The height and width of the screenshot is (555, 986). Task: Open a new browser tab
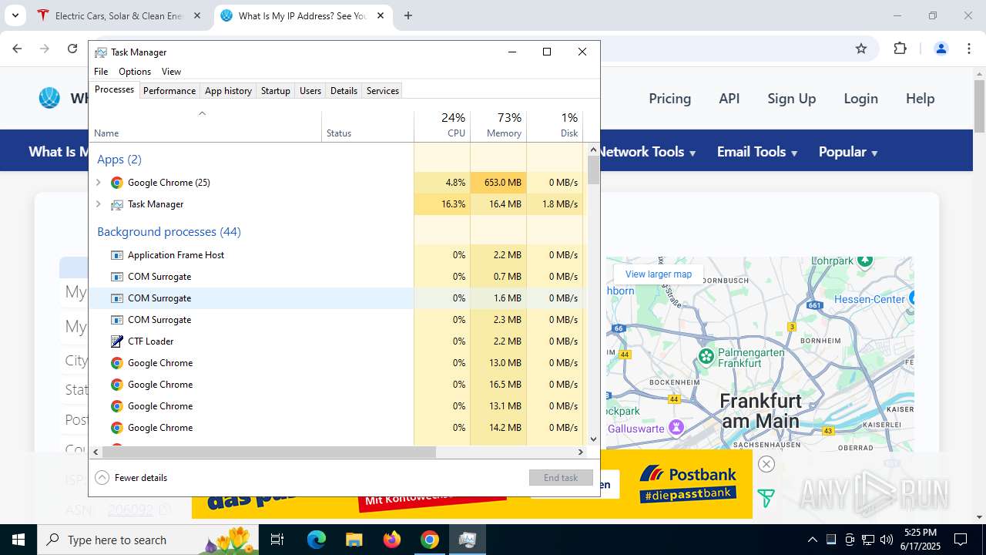tap(408, 15)
